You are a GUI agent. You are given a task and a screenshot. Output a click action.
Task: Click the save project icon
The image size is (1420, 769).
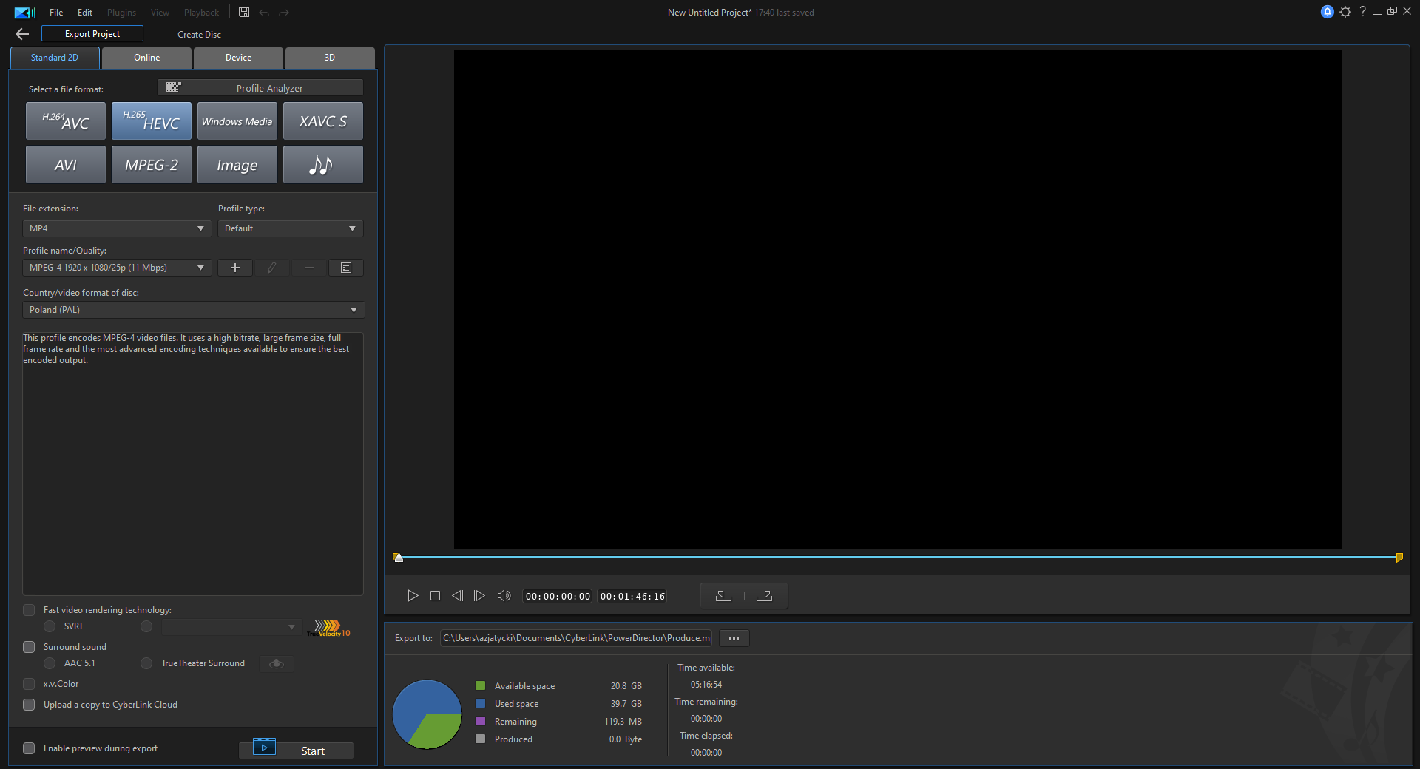(244, 12)
